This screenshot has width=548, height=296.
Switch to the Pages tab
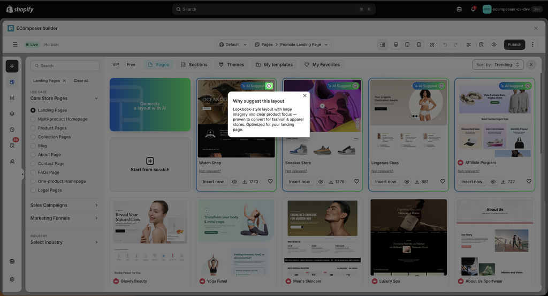pos(158,65)
